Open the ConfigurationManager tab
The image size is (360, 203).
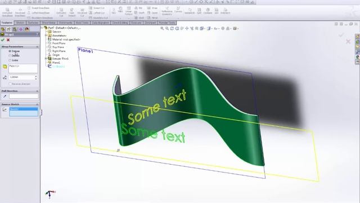[x=15, y=29]
